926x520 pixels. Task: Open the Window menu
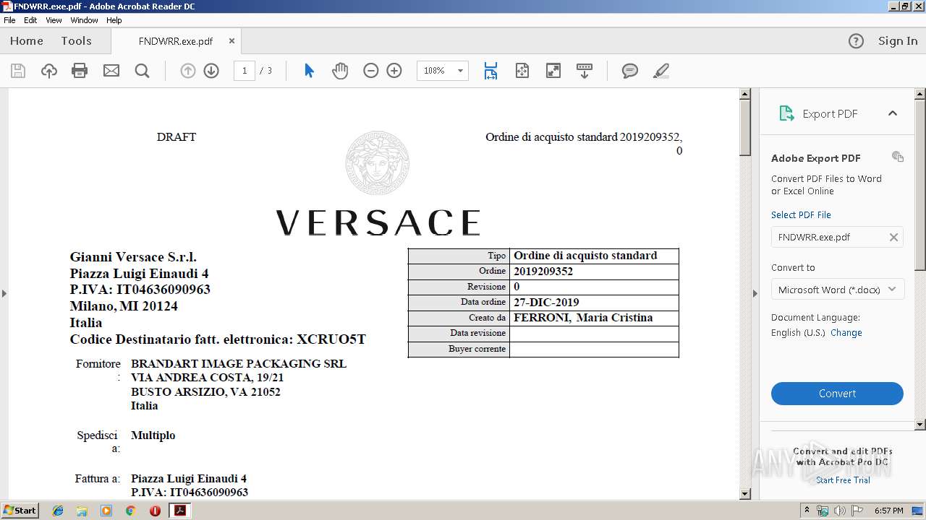coord(84,20)
